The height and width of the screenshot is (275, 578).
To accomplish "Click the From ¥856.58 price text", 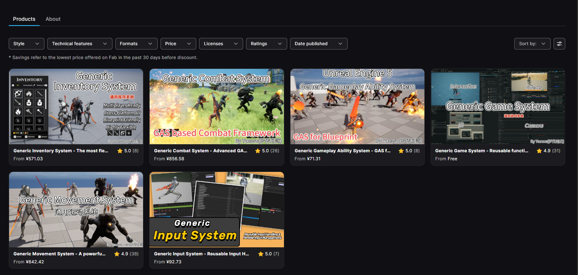I will (169, 159).
